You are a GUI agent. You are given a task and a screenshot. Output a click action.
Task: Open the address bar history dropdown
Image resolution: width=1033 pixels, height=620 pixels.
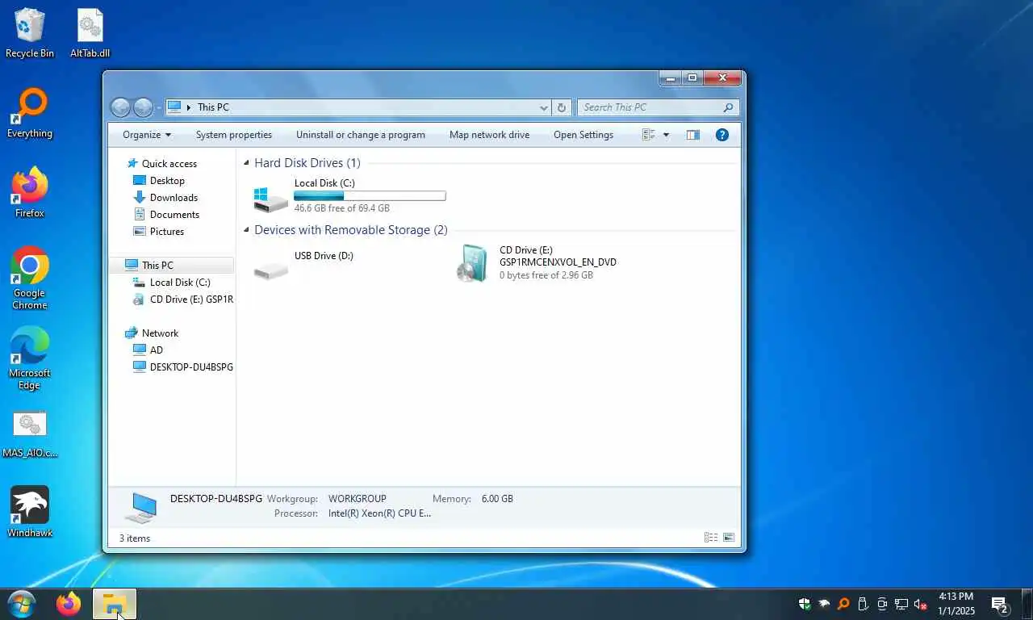click(x=544, y=107)
